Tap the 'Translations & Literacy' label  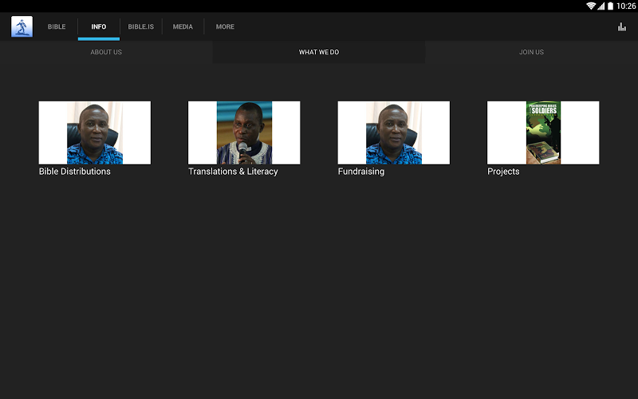point(233,172)
